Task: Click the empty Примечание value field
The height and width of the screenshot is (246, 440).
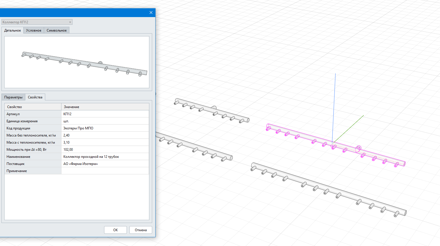Action: pos(105,171)
